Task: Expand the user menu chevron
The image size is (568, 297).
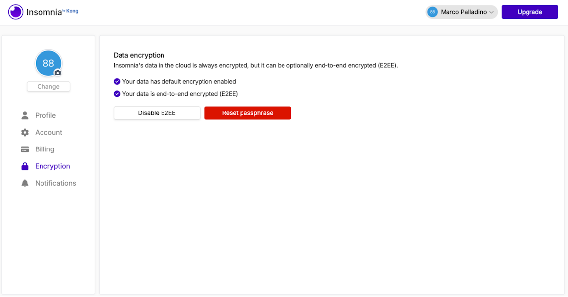Action: (x=491, y=12)
